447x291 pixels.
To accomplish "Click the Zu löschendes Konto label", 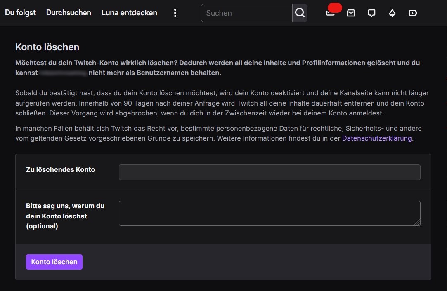I will coord(60,169).
